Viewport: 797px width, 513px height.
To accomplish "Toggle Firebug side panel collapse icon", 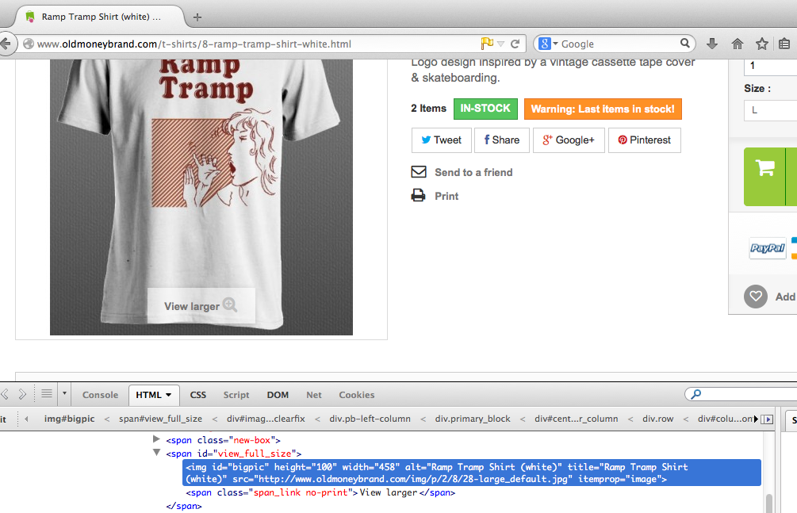I will tap(767, 419).
